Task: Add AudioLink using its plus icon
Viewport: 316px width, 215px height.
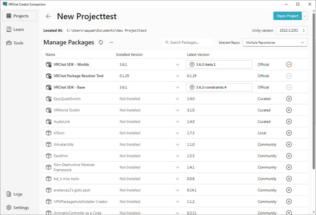Action: point(289,122)
